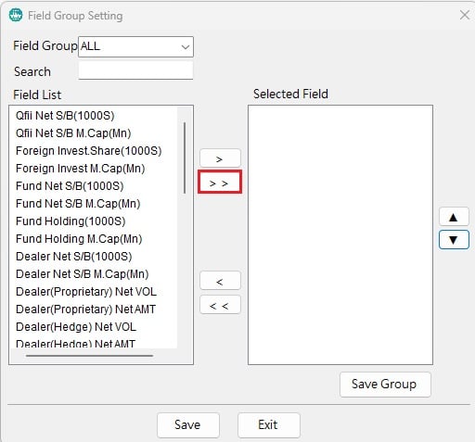
Task: Click the Save Group button
Action: pyautogui.click(x=385, y=385)
